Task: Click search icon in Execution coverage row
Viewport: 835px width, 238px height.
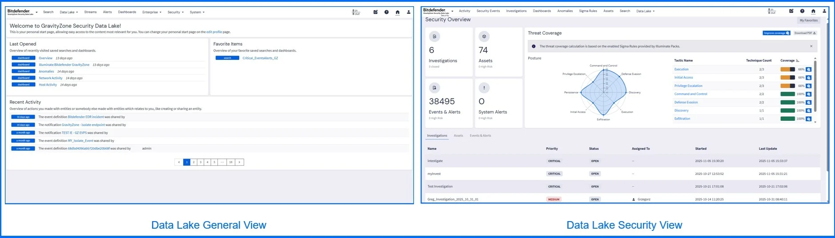Action: point(808,70)
